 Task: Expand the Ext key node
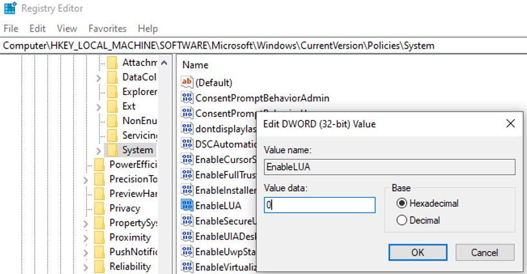98,106
